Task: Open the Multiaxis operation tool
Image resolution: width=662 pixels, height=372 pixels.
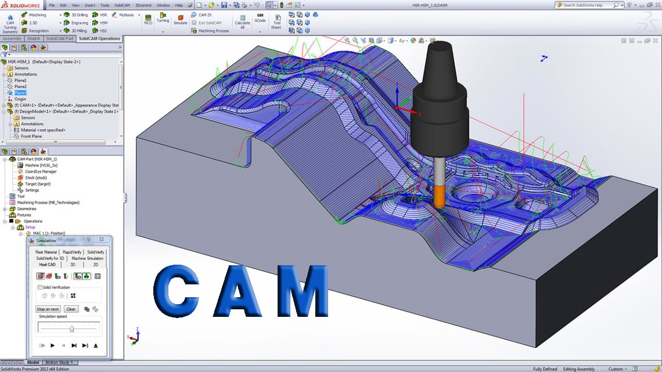Action: (x=123, y=15)
